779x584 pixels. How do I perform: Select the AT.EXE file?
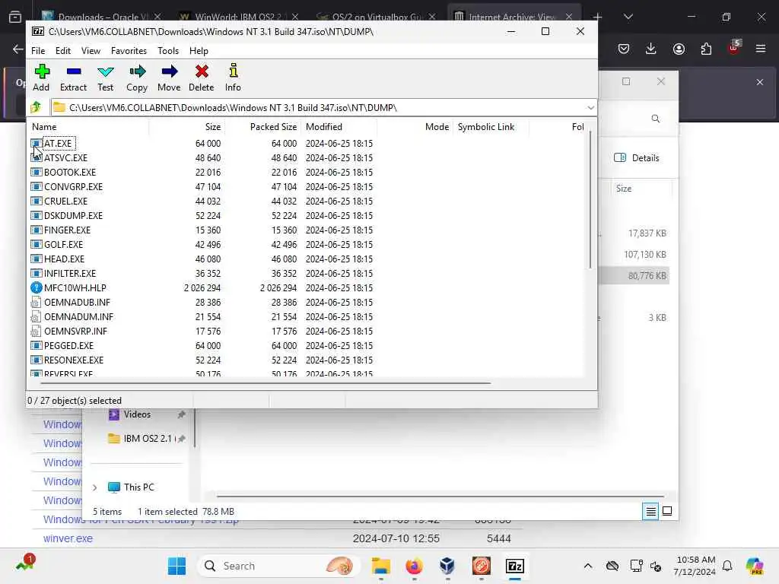[x=58, y=144]
